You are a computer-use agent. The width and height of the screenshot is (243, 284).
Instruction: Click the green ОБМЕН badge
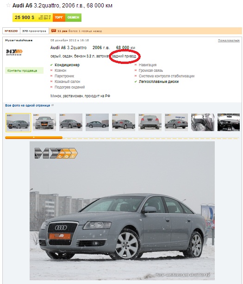click(x=73, y=18)
